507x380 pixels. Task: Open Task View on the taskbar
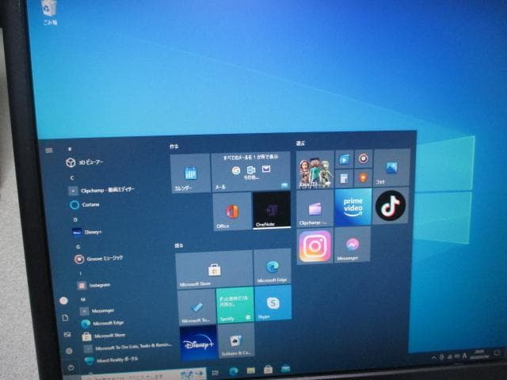click(215, 373)
